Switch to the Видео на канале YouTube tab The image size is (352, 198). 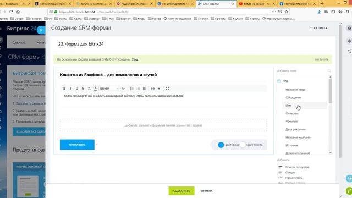click(x=257, y=4)
